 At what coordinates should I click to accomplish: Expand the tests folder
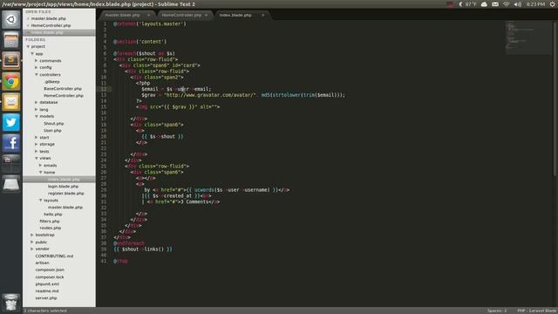coord(37,151)
